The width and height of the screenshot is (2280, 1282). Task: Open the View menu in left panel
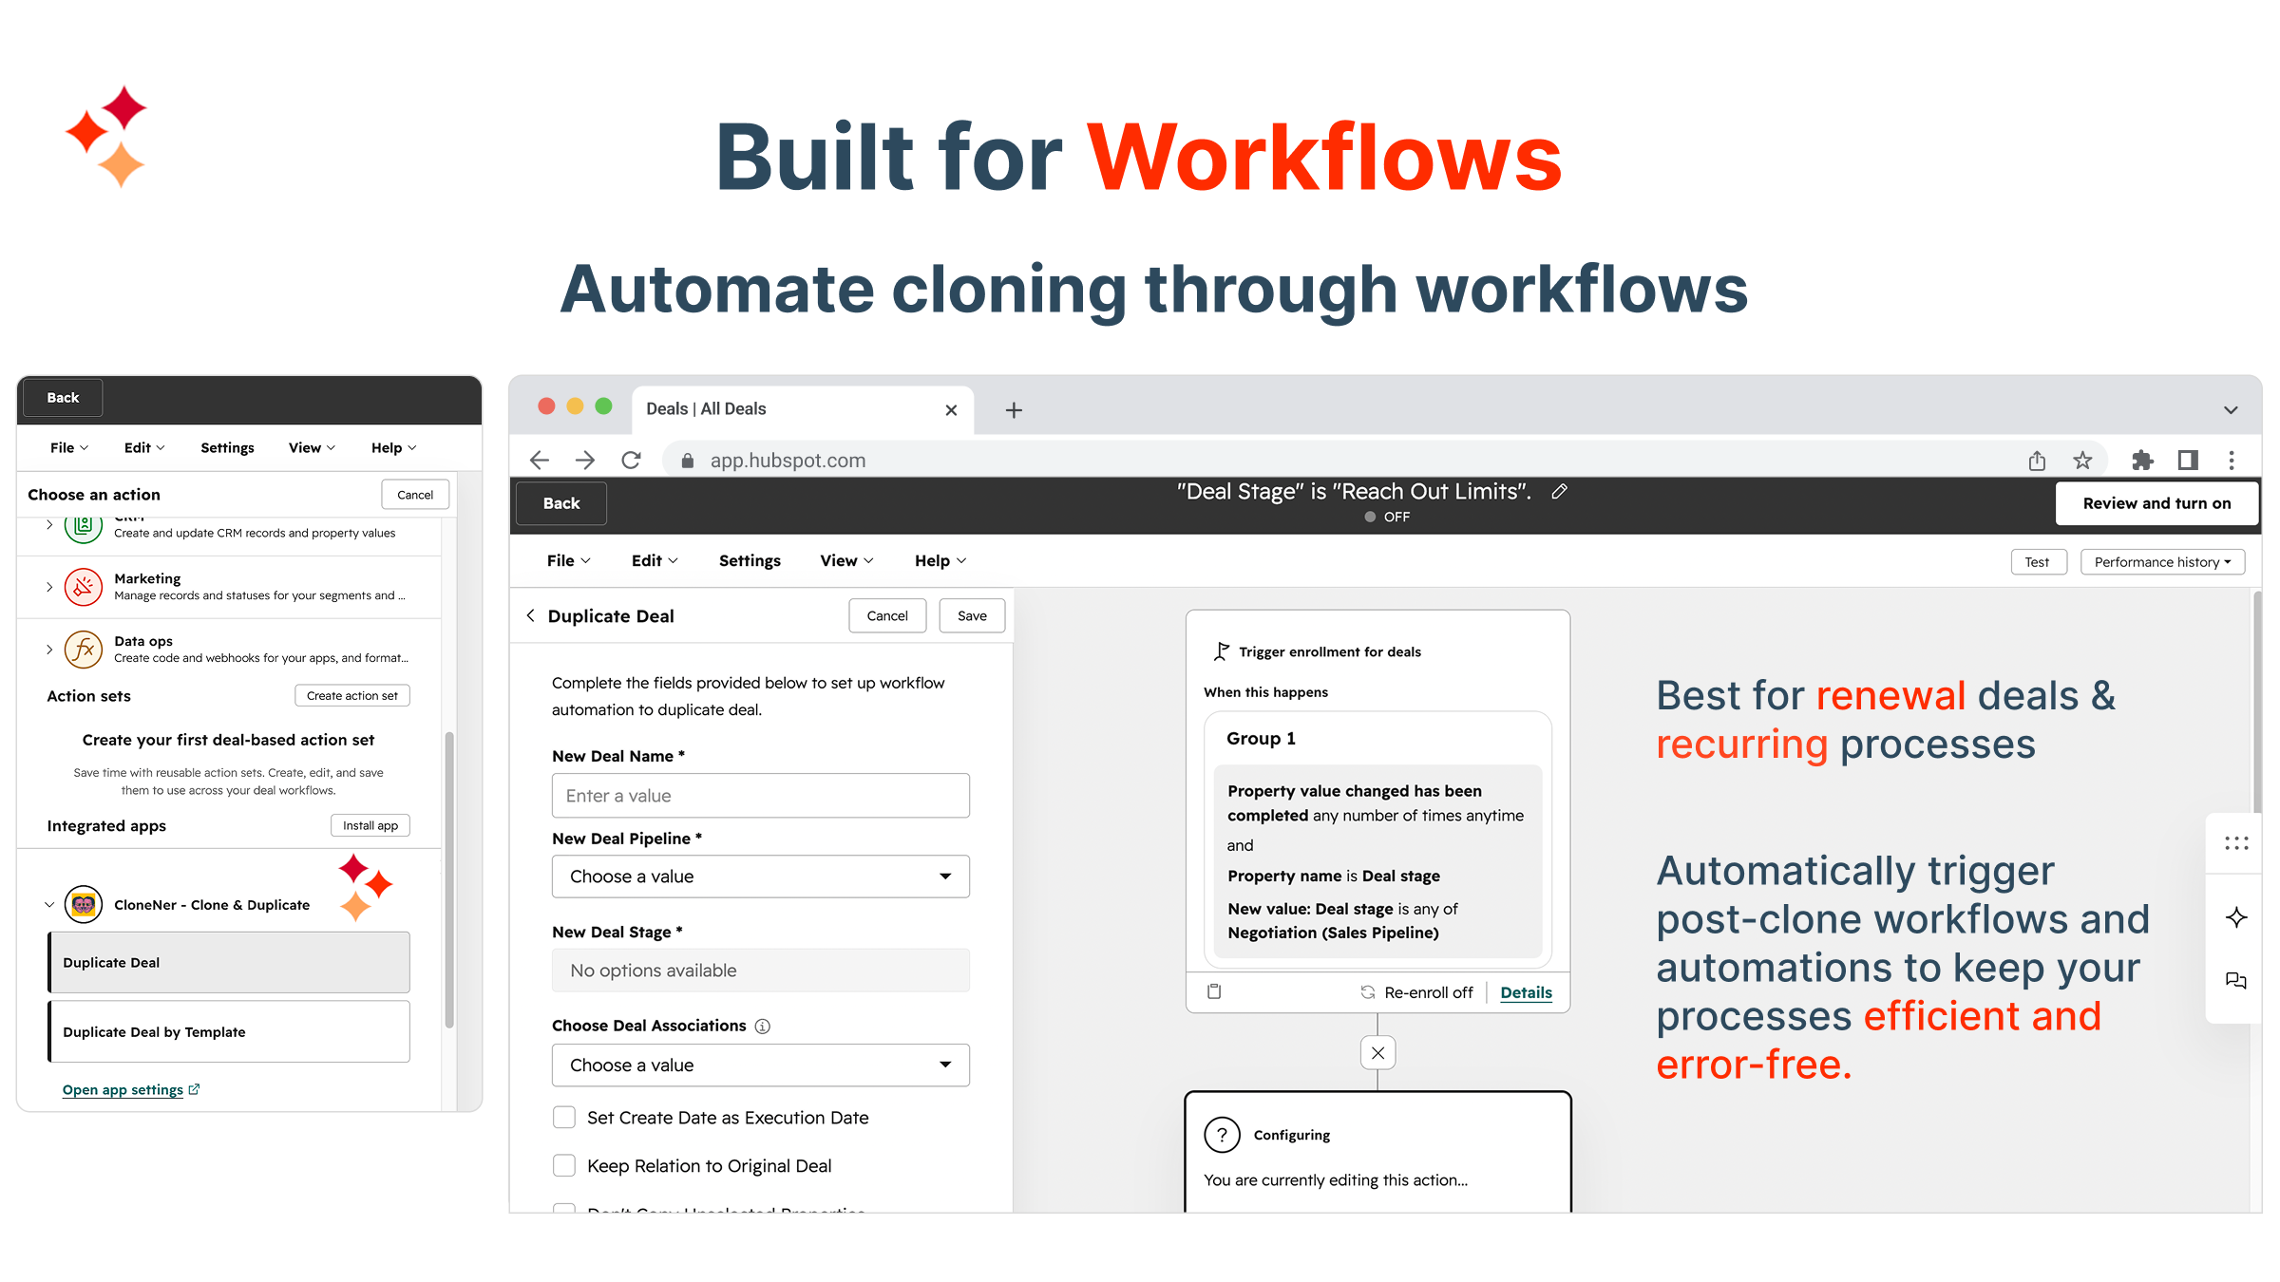312,447
